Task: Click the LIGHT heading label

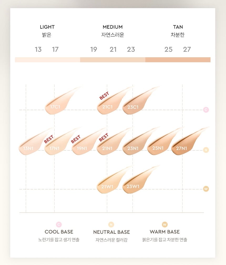Action: (x=47, y=27)
